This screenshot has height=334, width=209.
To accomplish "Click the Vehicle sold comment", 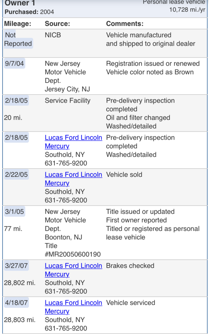I will pos(124,175).
